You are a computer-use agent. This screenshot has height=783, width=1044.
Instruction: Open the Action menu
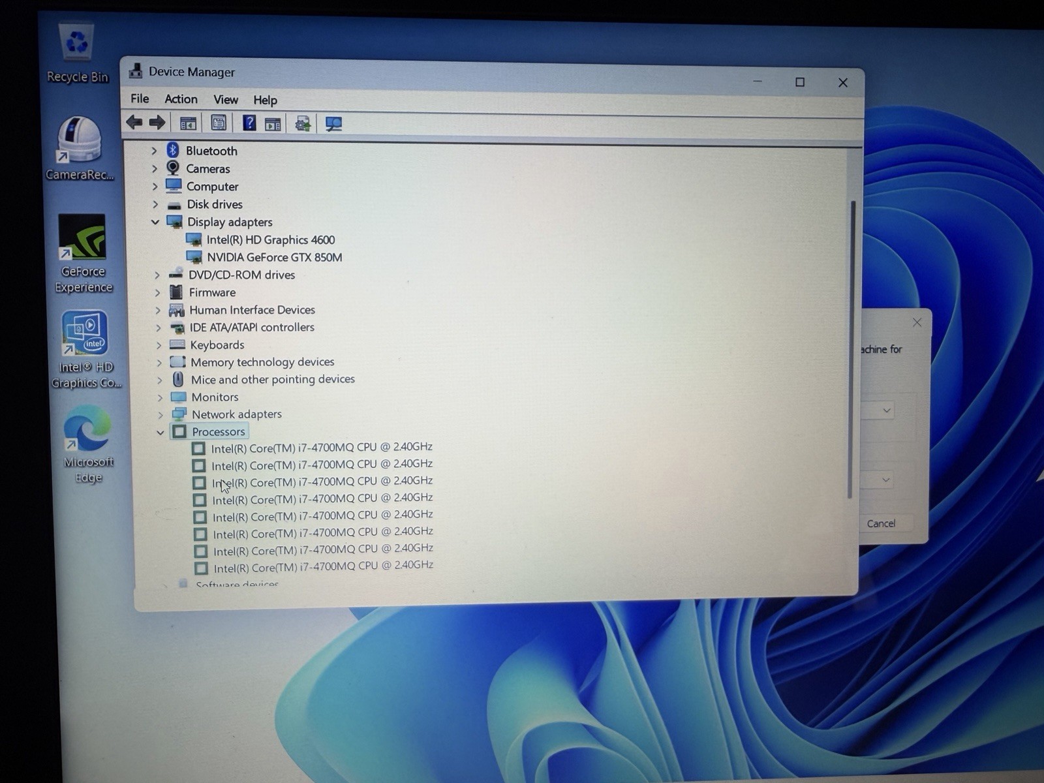181,99
